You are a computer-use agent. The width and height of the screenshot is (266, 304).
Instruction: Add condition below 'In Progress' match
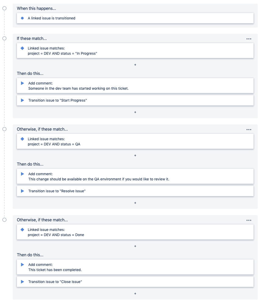[135, 65]
